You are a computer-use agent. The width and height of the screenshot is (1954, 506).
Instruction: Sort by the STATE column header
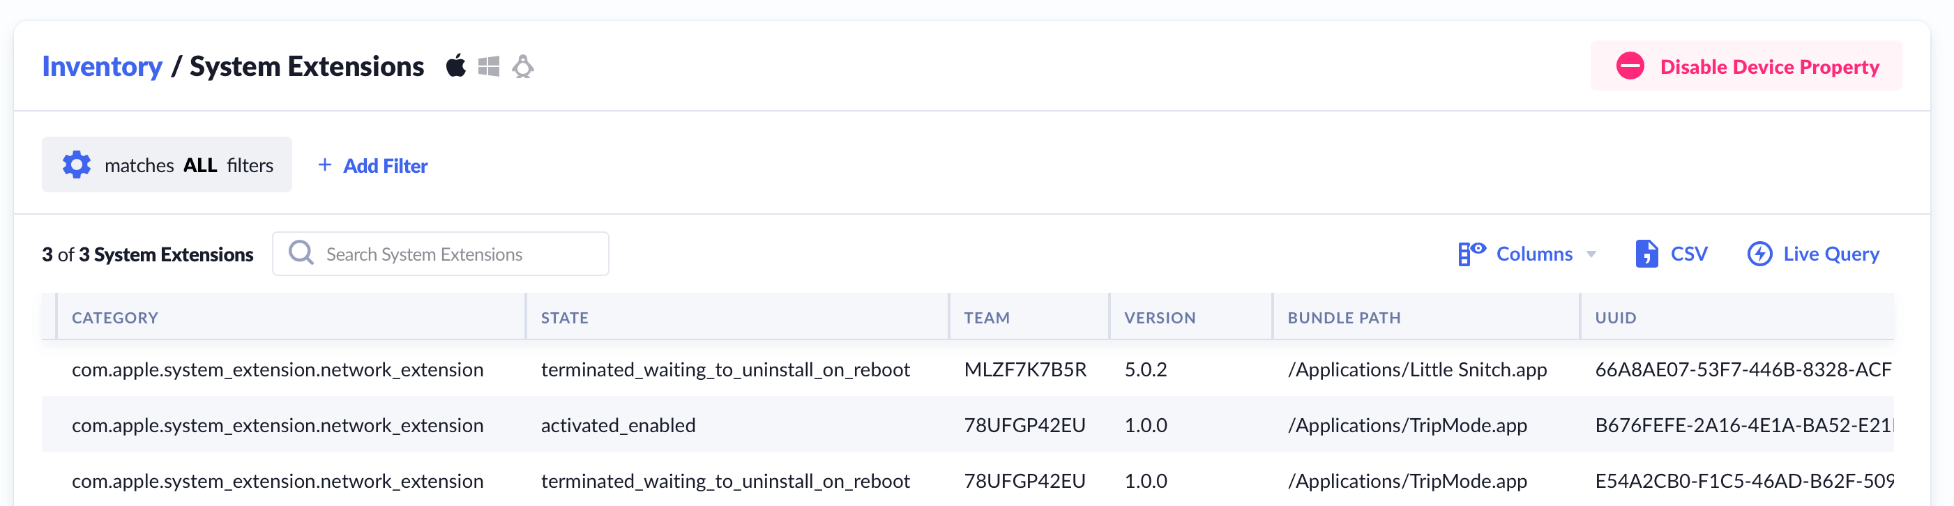coord(564,318)
